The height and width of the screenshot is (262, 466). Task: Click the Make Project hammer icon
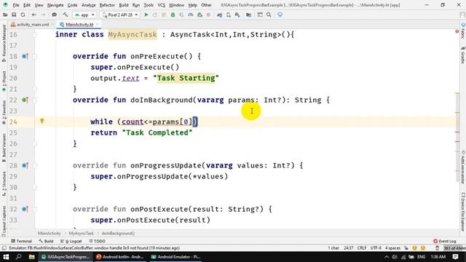coord(66,15)
